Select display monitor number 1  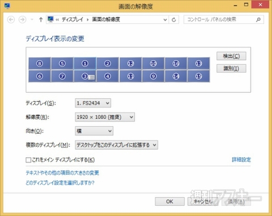pyautogui.click(x=85, y=63)
